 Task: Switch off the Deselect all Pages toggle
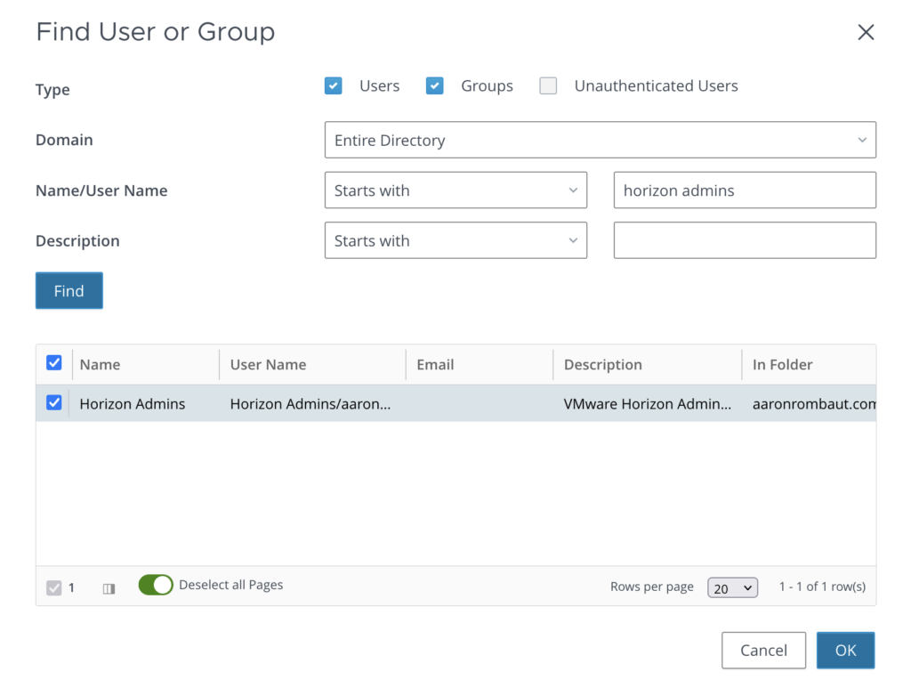pyautogui.click(x=156, y=585)
